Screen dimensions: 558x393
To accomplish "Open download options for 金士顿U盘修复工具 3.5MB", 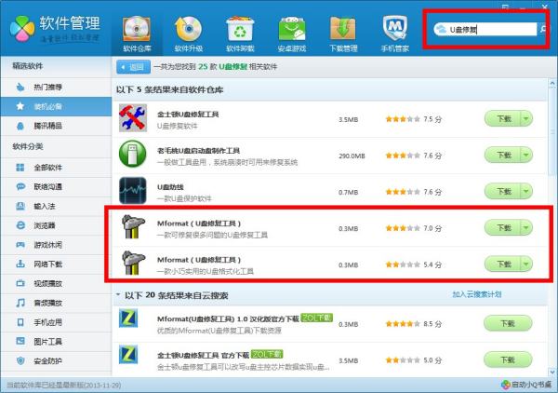I will 526,118.
